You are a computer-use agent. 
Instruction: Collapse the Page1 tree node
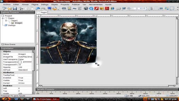6,20
